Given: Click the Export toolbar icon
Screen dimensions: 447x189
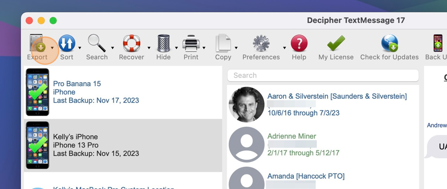Looking at the screenshot, I should [37, 43].
